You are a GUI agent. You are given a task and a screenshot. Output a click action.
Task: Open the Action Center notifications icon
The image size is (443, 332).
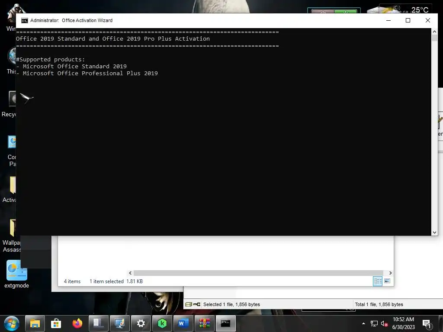[x=426, y=323]
